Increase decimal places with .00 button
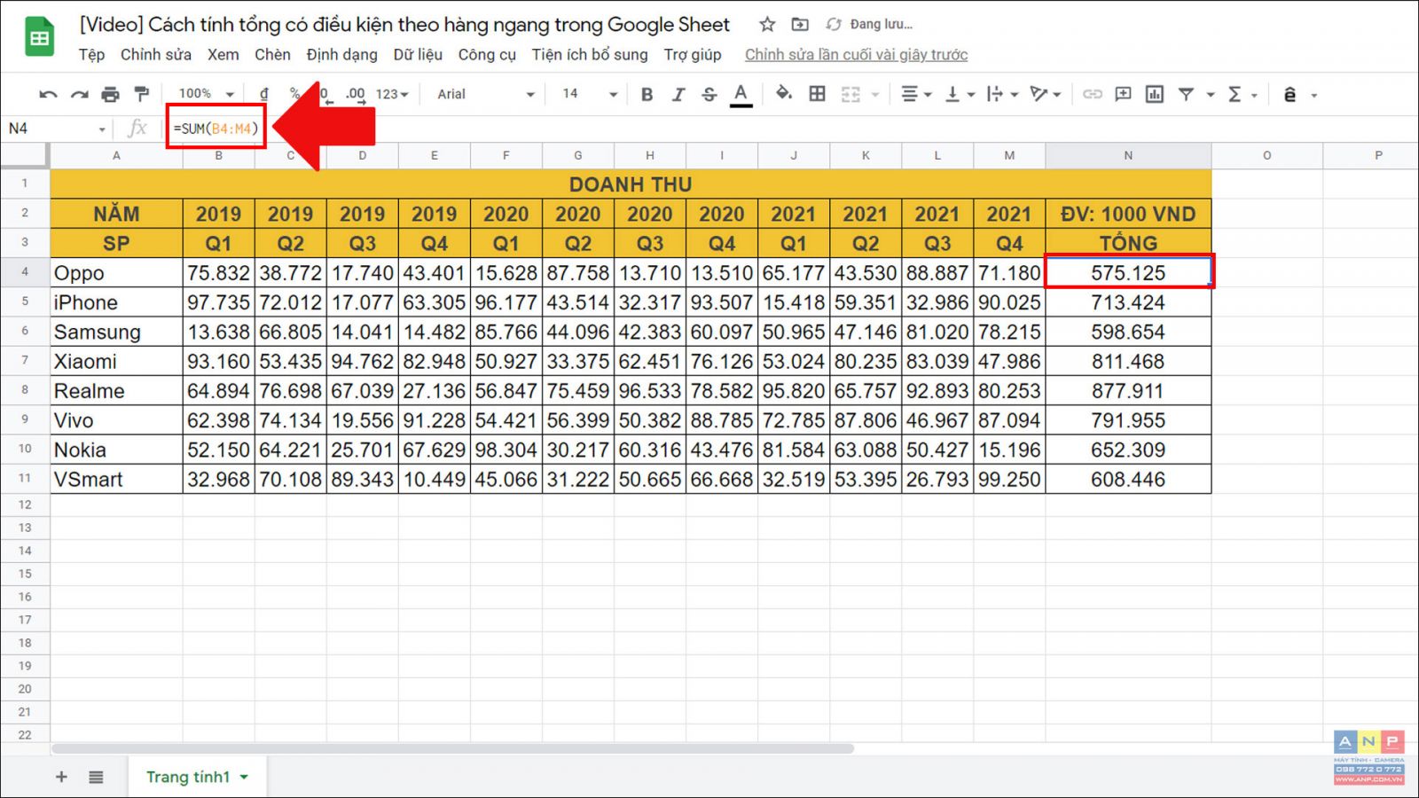The width and height of the screenshot is (1419, 798). click(x=355, y=94)
